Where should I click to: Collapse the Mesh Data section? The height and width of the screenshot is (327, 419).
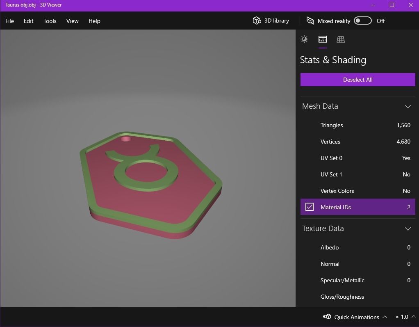click(x=408, y=106)
